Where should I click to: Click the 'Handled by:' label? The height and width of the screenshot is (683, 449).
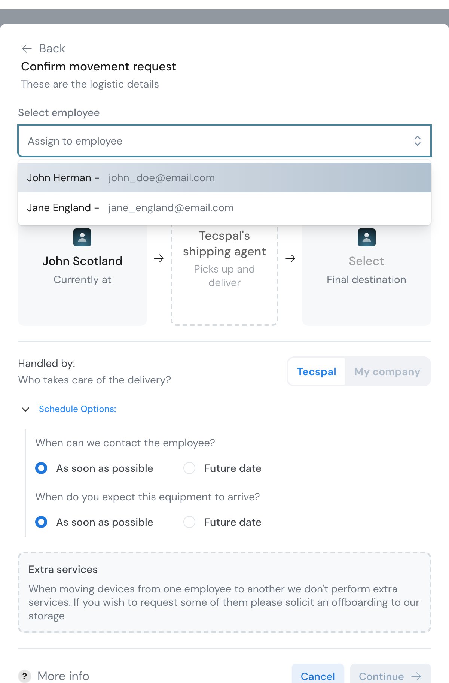(46, 363)
